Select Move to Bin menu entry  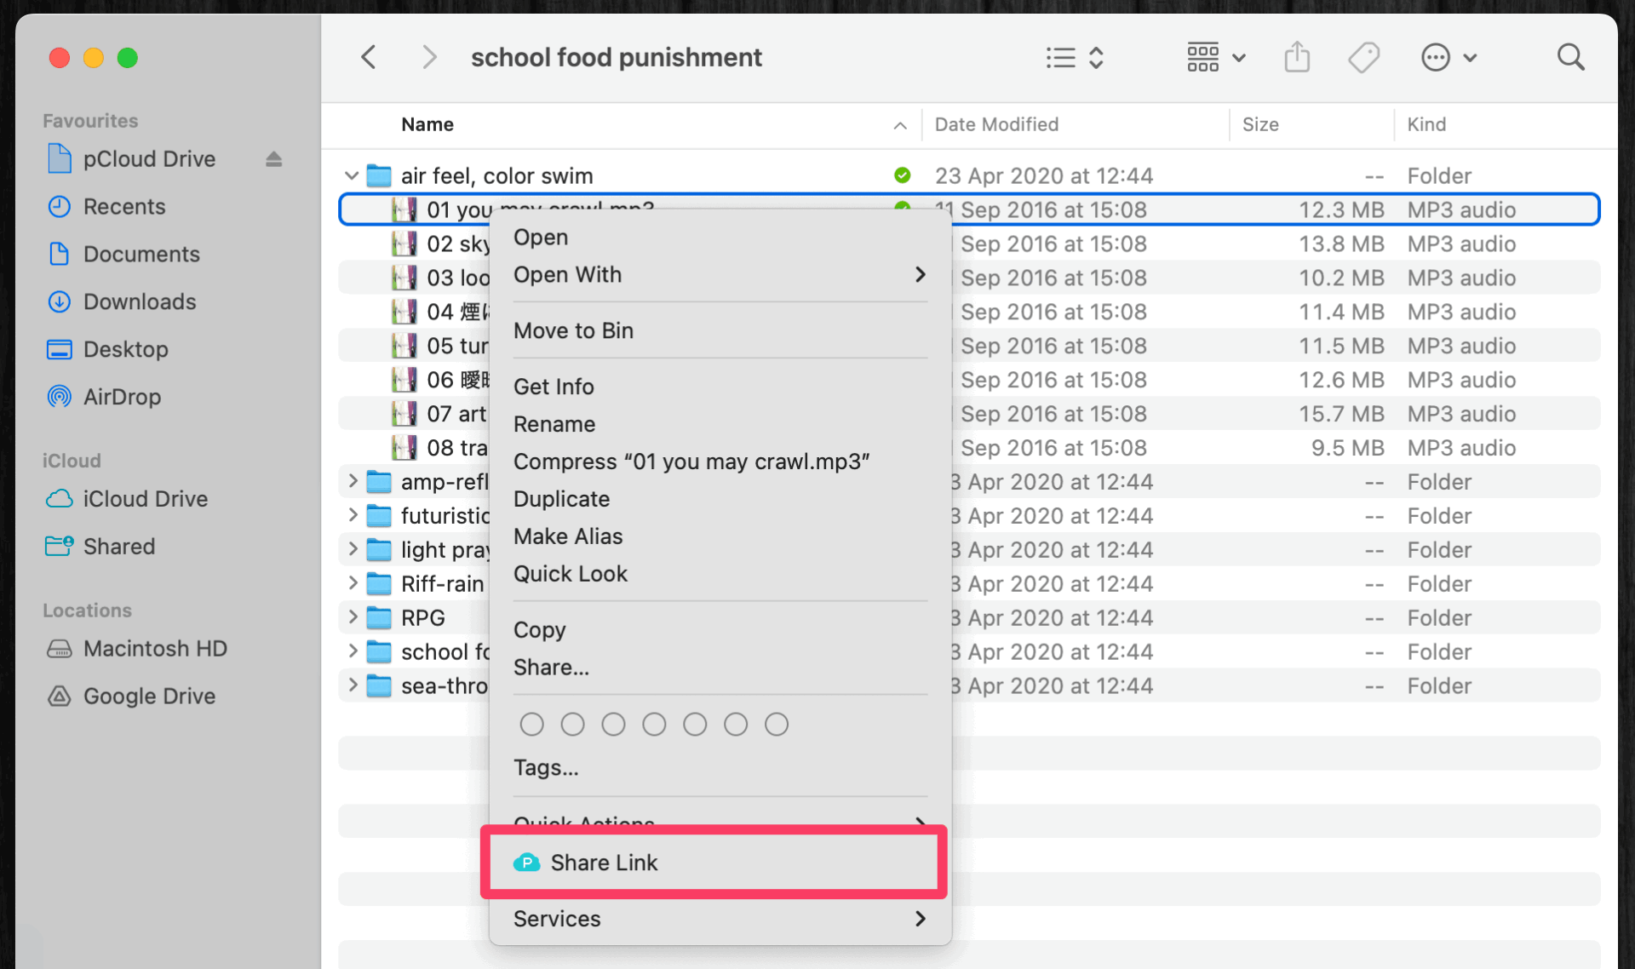(573, 330)
